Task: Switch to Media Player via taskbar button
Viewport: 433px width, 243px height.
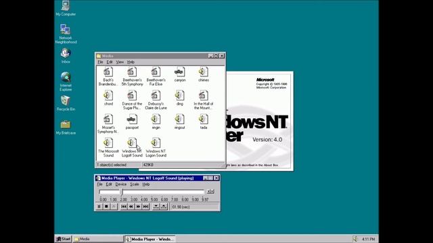Action: (150, 239)
